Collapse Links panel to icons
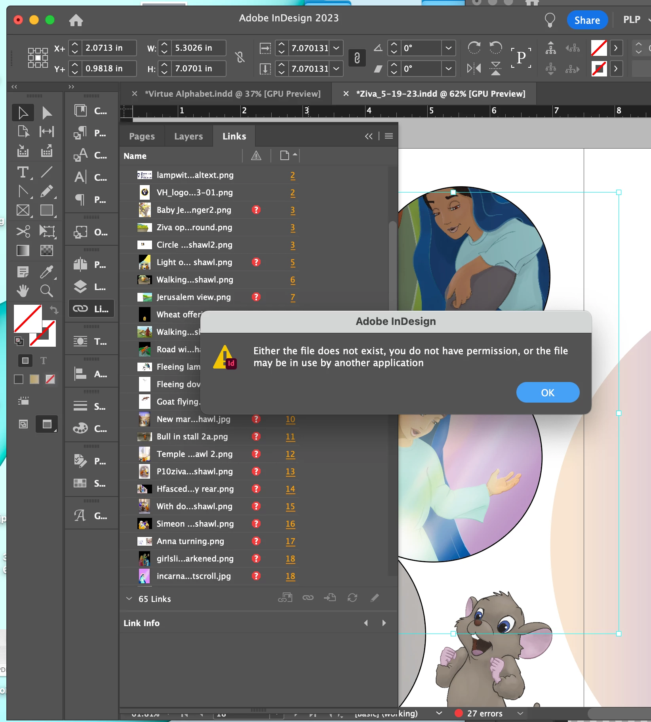 click(x=369, y=136)
